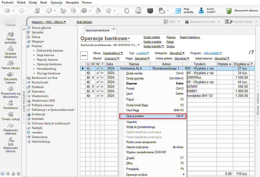260x177 pixels.
Task: Open Kontrahenci sidebar icon
Action: coord(10,103)
